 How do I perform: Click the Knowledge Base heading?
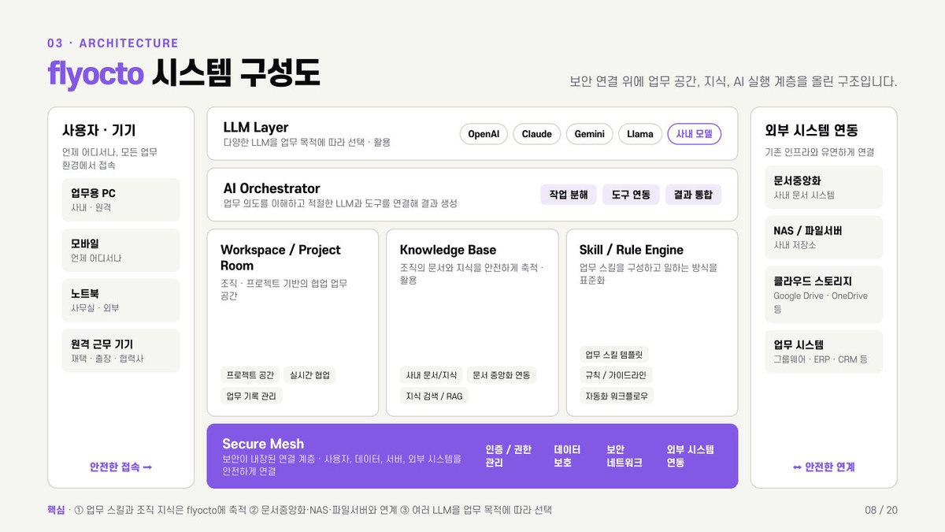click(x=448, y=250)
